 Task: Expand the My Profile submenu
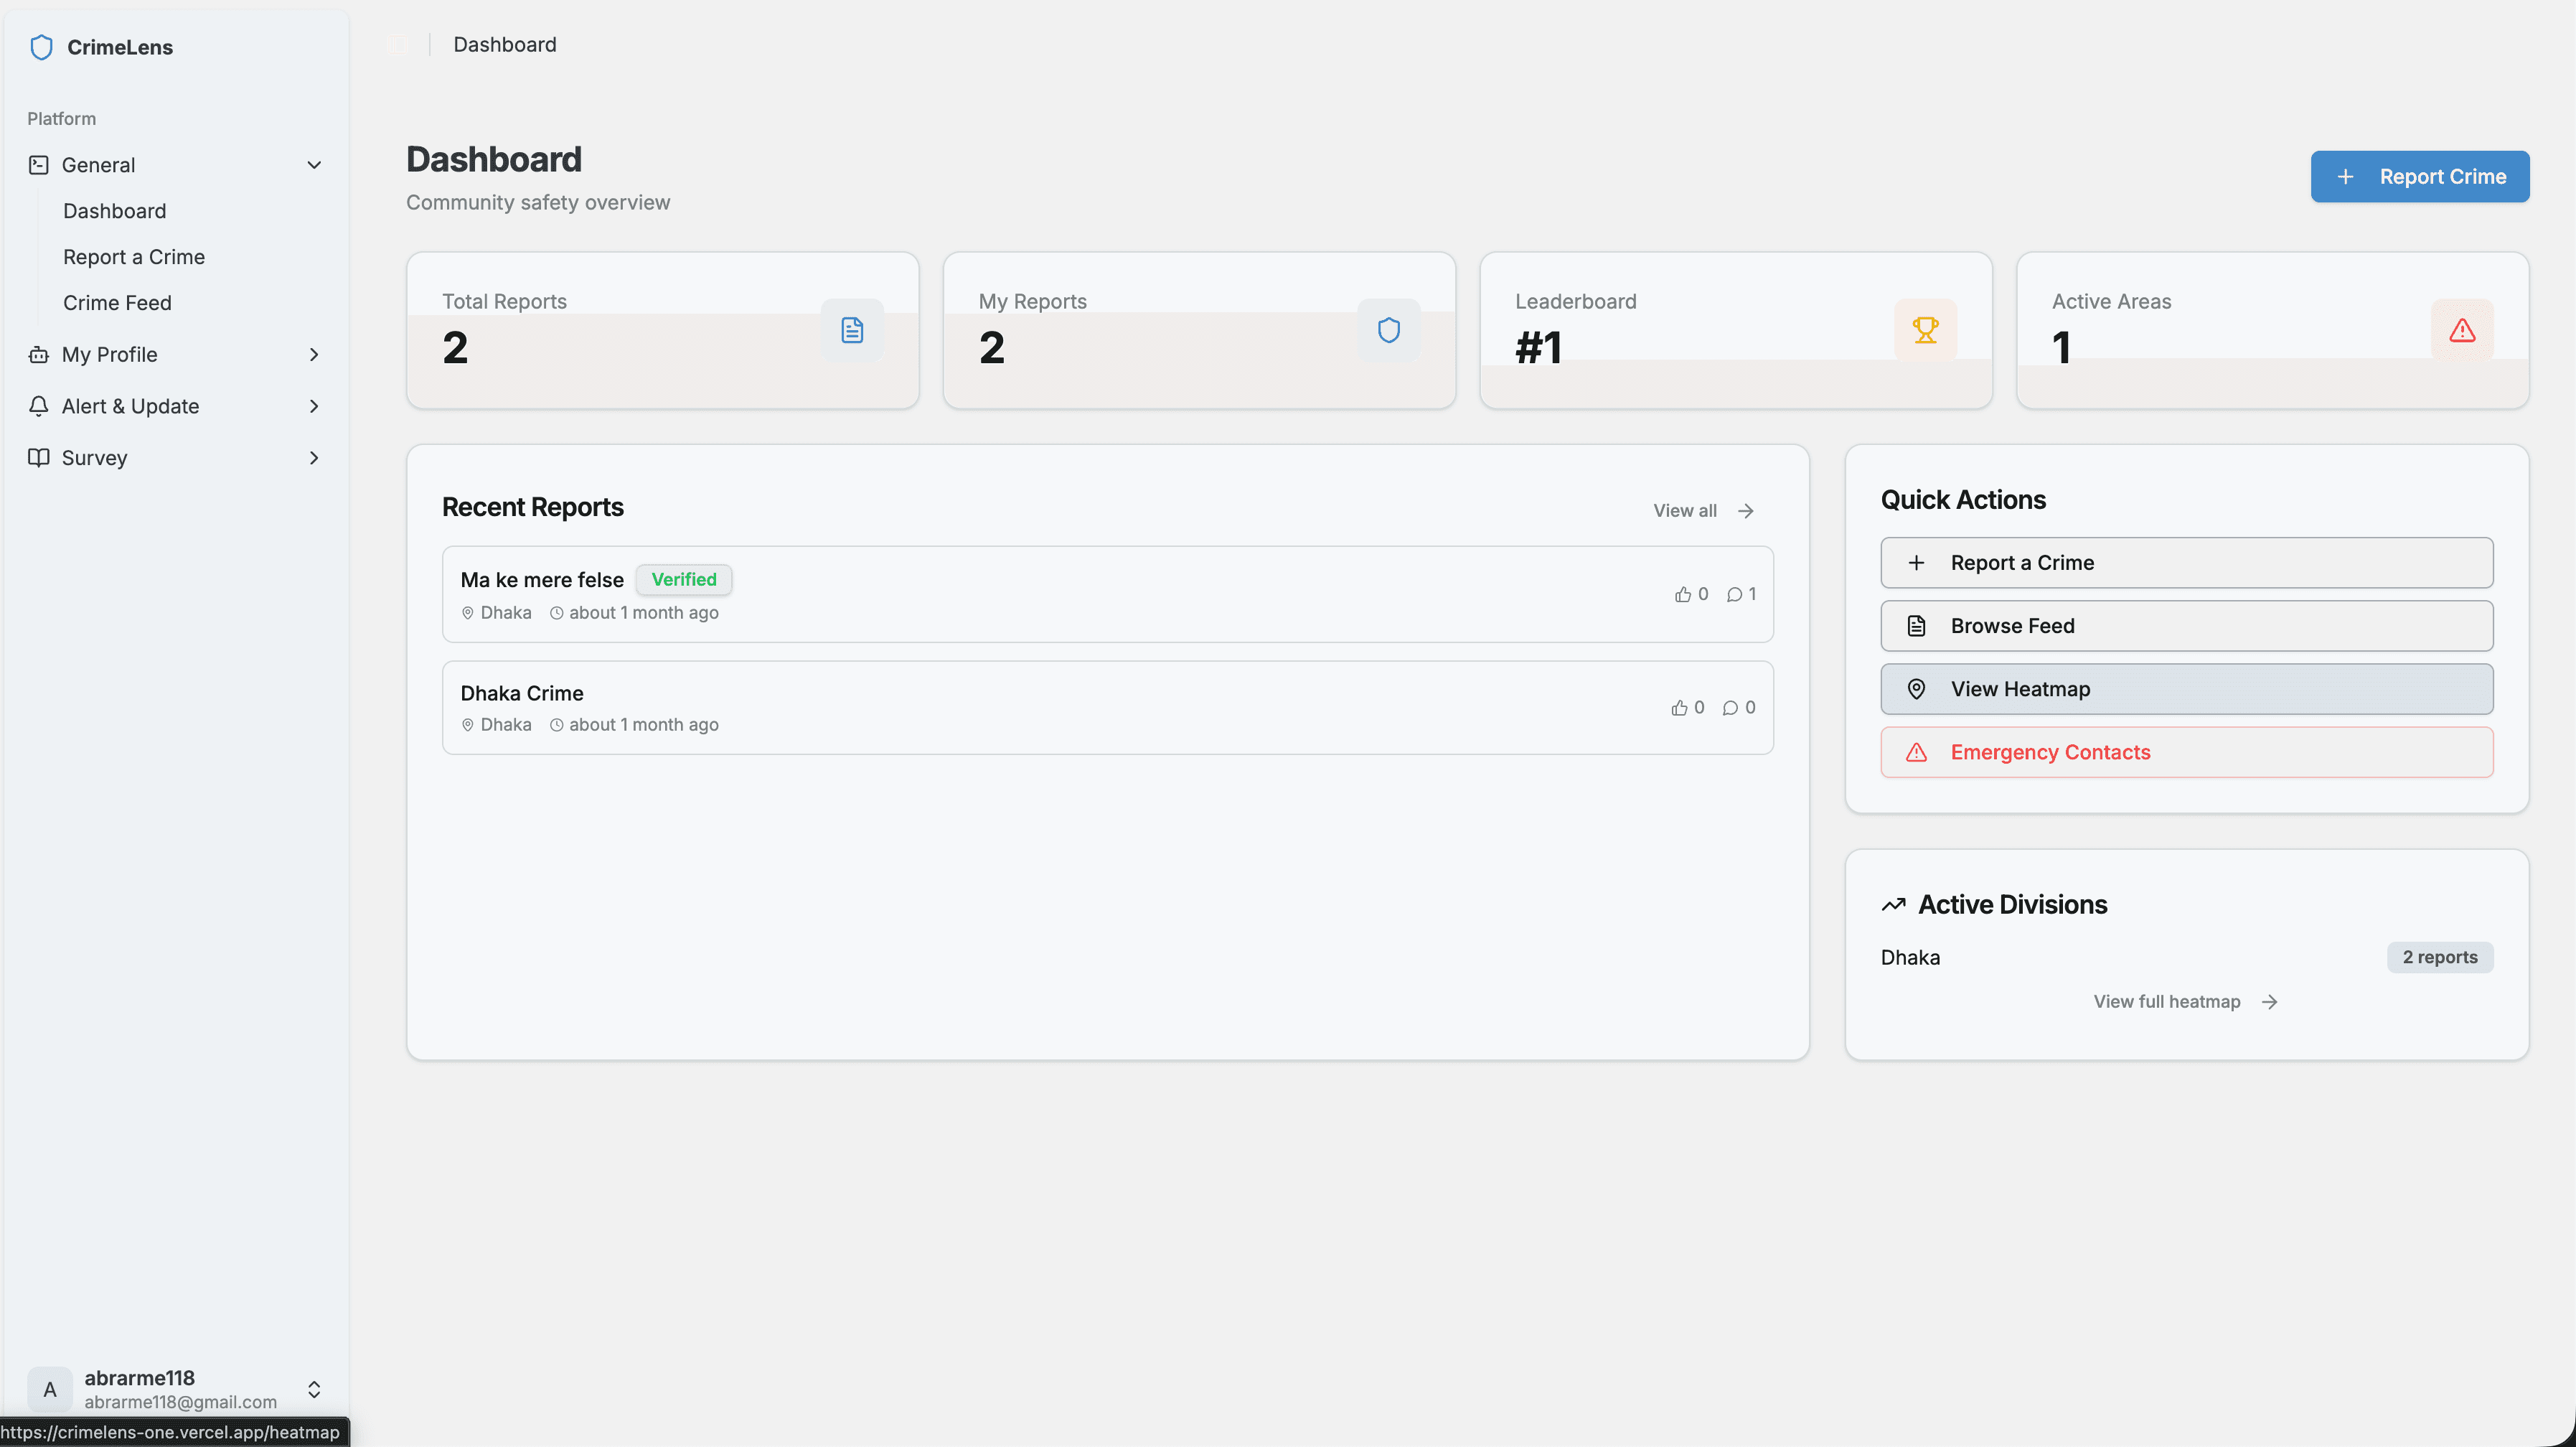[x=314, y=354]
